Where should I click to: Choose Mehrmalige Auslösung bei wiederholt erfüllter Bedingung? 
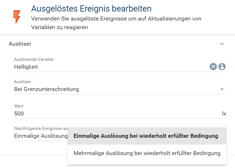pyautogui.click(x=147, y=153)
